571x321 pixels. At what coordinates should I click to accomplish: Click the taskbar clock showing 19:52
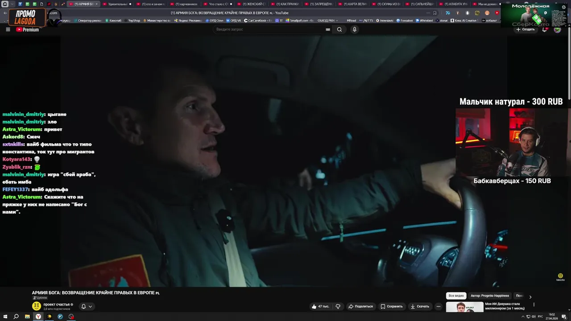(x=552, y=317)
